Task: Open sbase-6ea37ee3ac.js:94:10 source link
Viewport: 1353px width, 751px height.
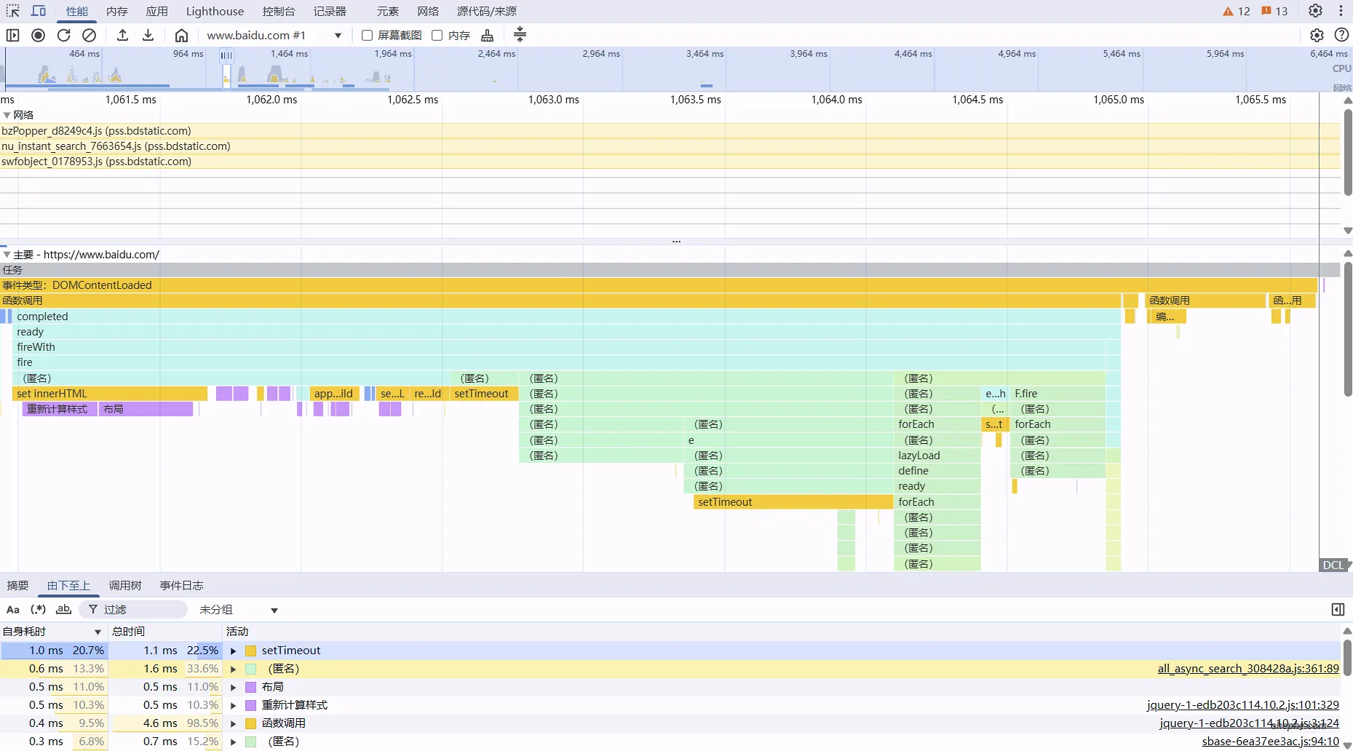Action: (1269, 742)
